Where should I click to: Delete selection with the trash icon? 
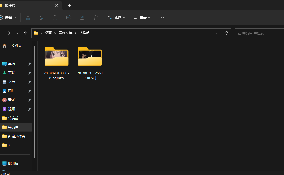(96, 17)
